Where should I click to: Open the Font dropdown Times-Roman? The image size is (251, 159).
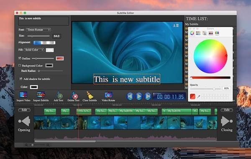(x=38, y=30)
